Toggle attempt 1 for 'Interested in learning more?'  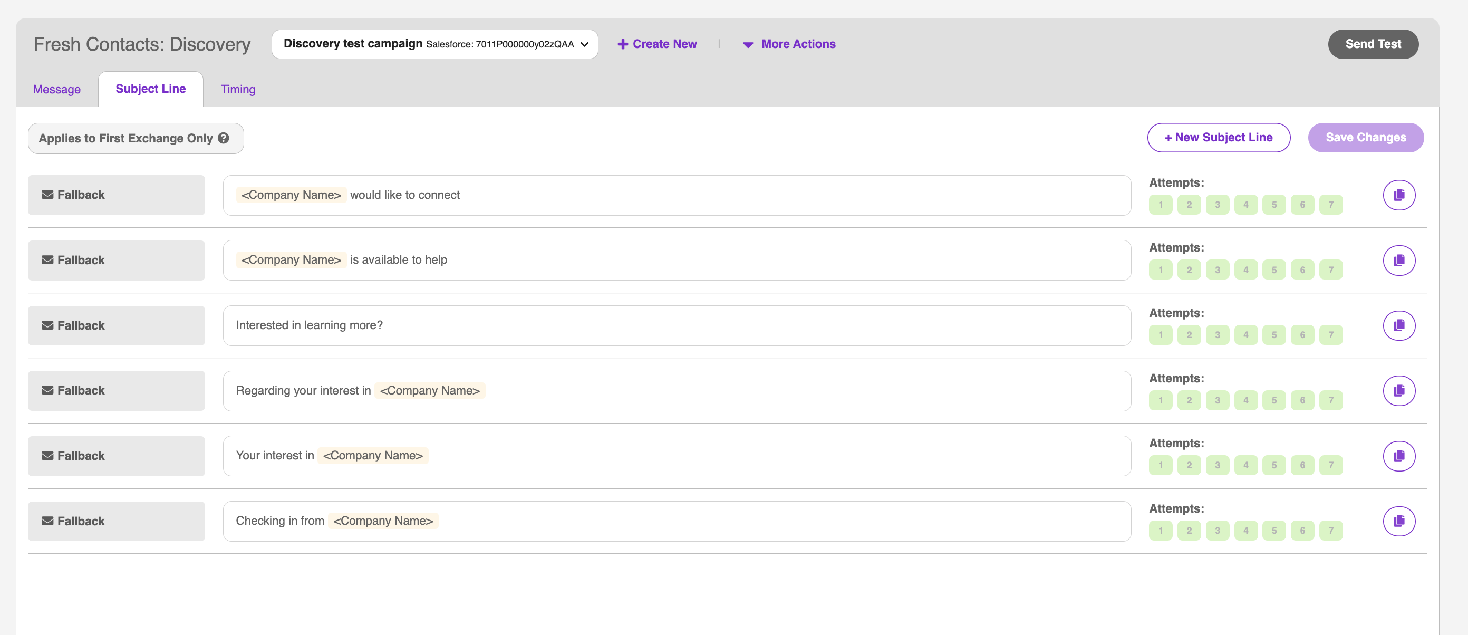(1160, 335)
